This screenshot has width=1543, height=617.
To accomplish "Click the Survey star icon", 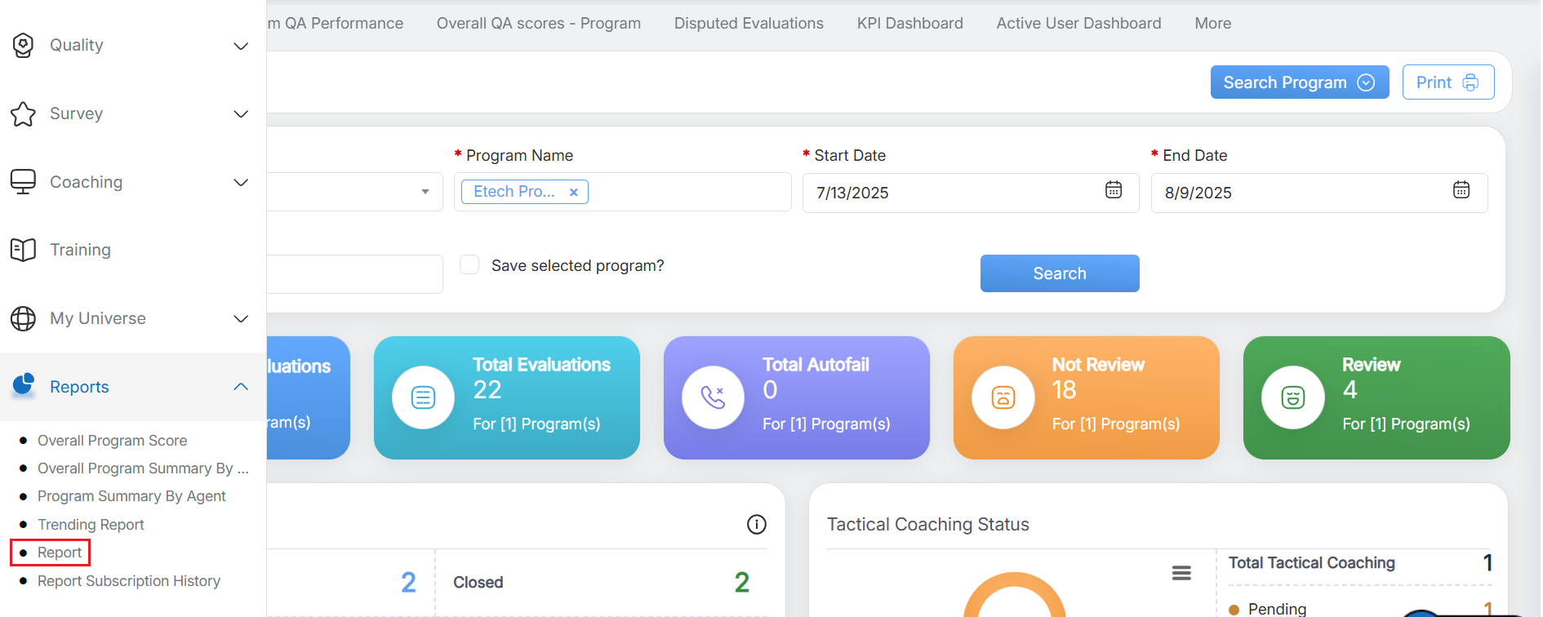I will (24, 114).
